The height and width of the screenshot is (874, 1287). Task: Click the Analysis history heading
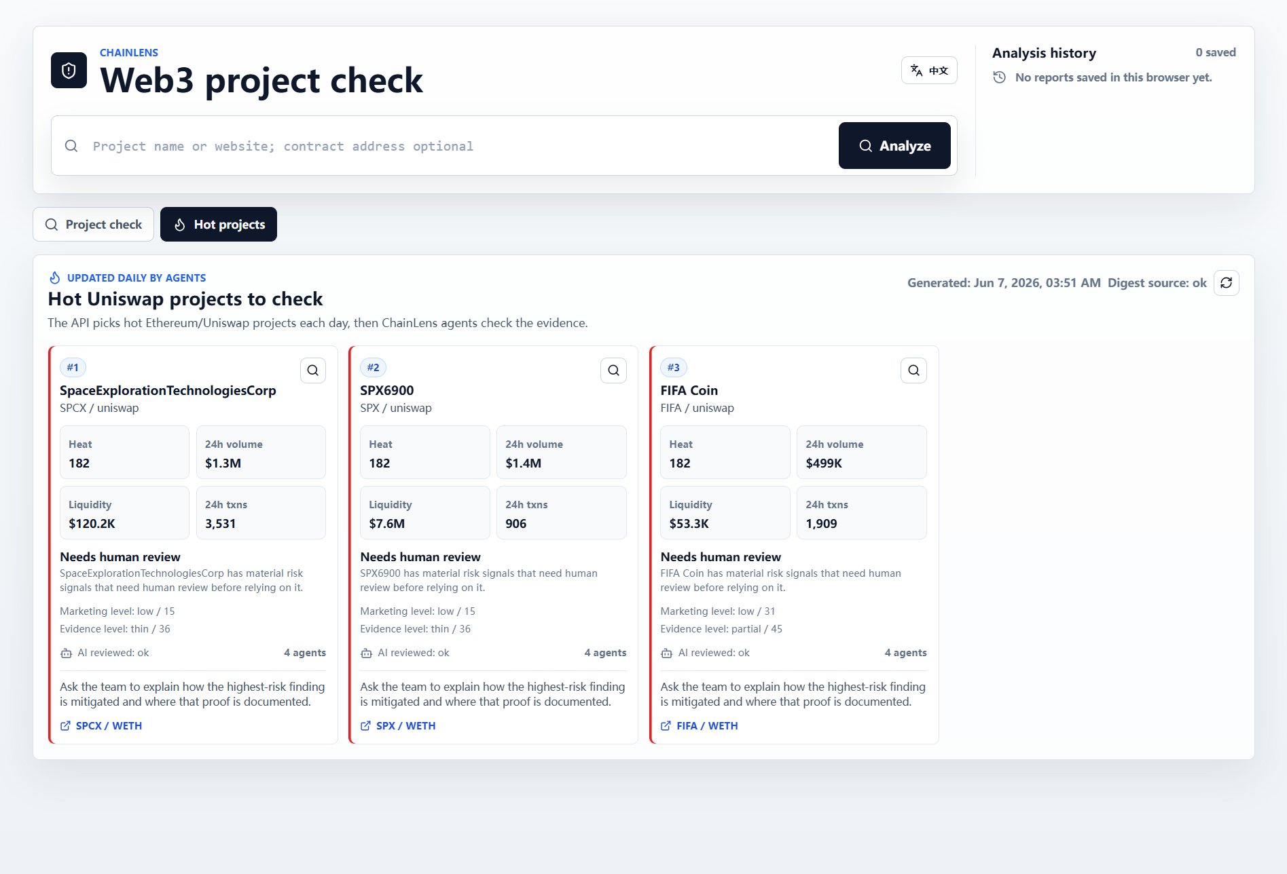click(1044, 53)
